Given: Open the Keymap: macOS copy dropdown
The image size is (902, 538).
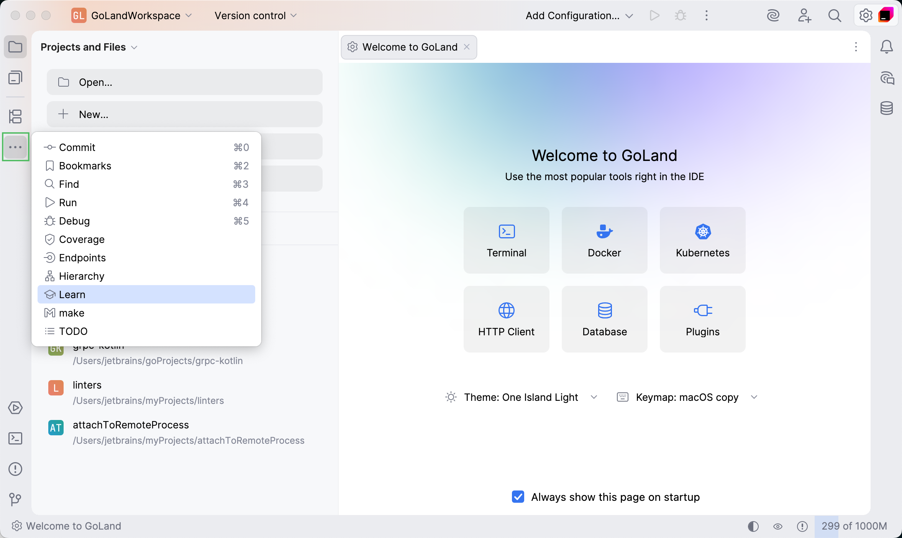Looking at the screenshot, I should tap(687, 397).
